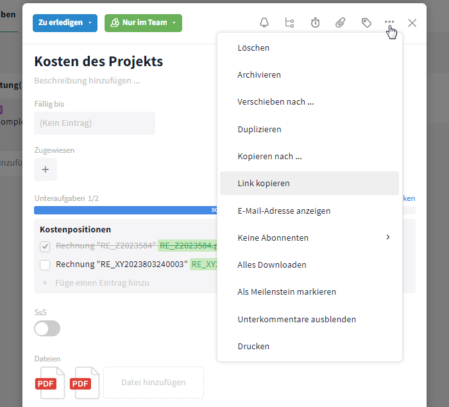The width and height of the screenshot is (449, 407).
Task: Open the green 'RE_XY' file link
Action: tap(203, 264)
